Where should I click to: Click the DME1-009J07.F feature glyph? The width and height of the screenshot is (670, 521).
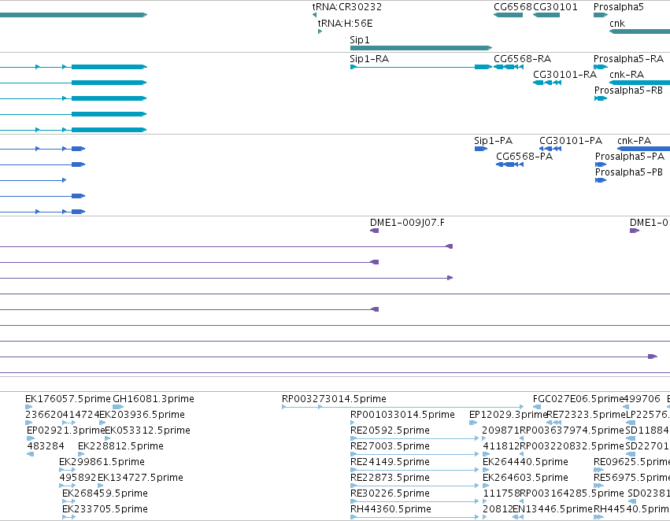tap(374, 231)
